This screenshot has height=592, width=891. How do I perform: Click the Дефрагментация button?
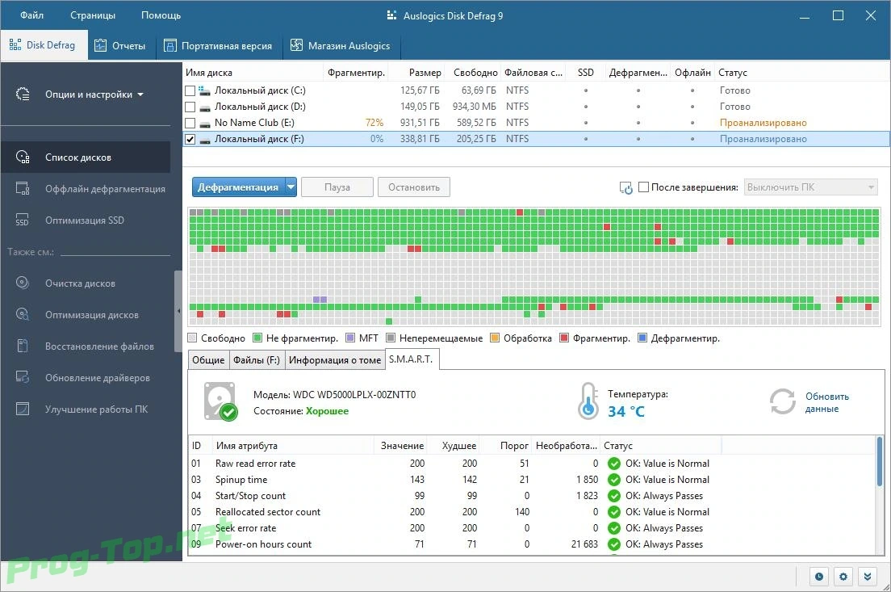pos(238,187)
